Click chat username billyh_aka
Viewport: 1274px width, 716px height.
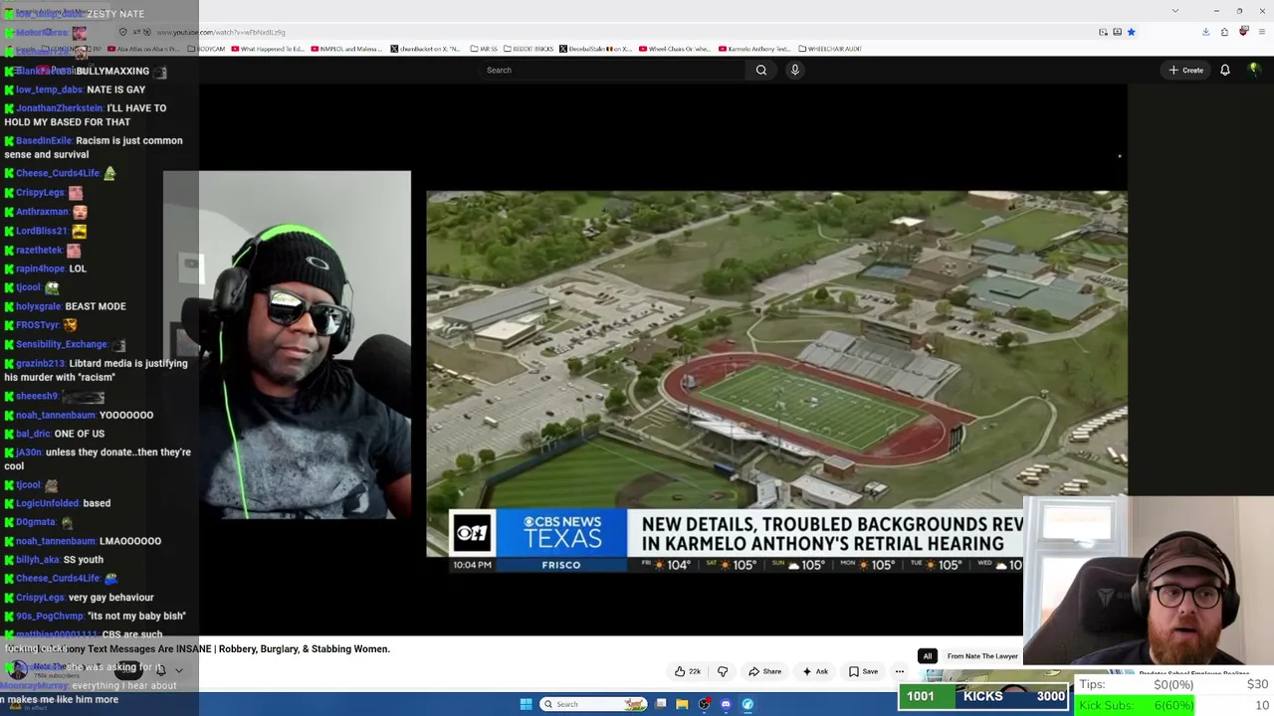(x=38, y=560)
